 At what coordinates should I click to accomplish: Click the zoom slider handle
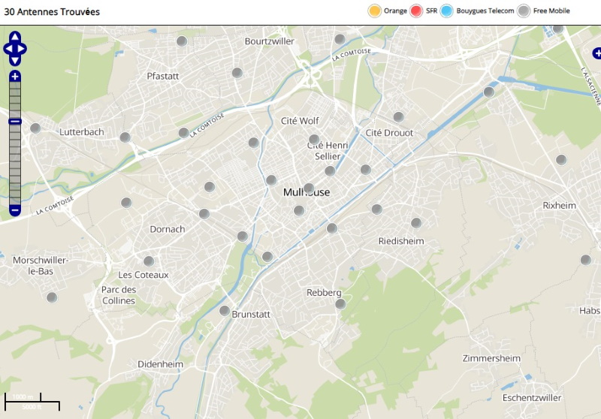click(x=15, y=122)
